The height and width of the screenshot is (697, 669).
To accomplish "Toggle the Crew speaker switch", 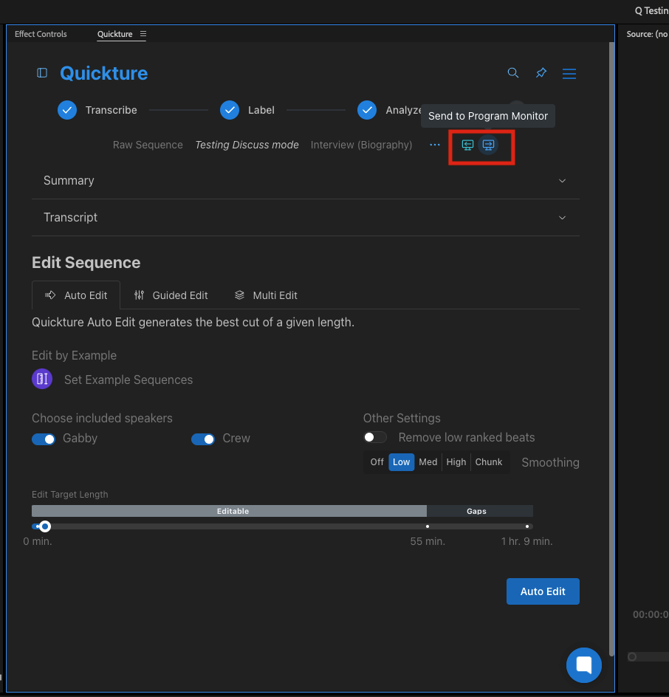I will point(203,439).
